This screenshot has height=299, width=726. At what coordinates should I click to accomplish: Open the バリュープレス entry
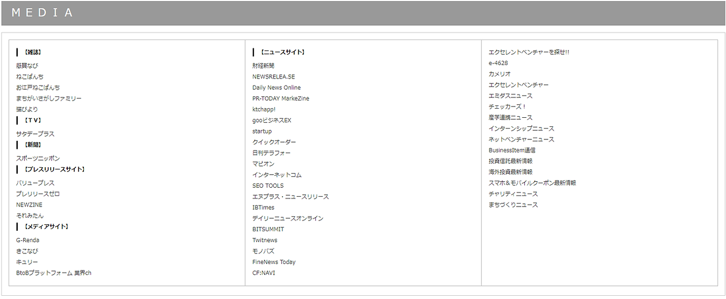(x=35, y=183)
